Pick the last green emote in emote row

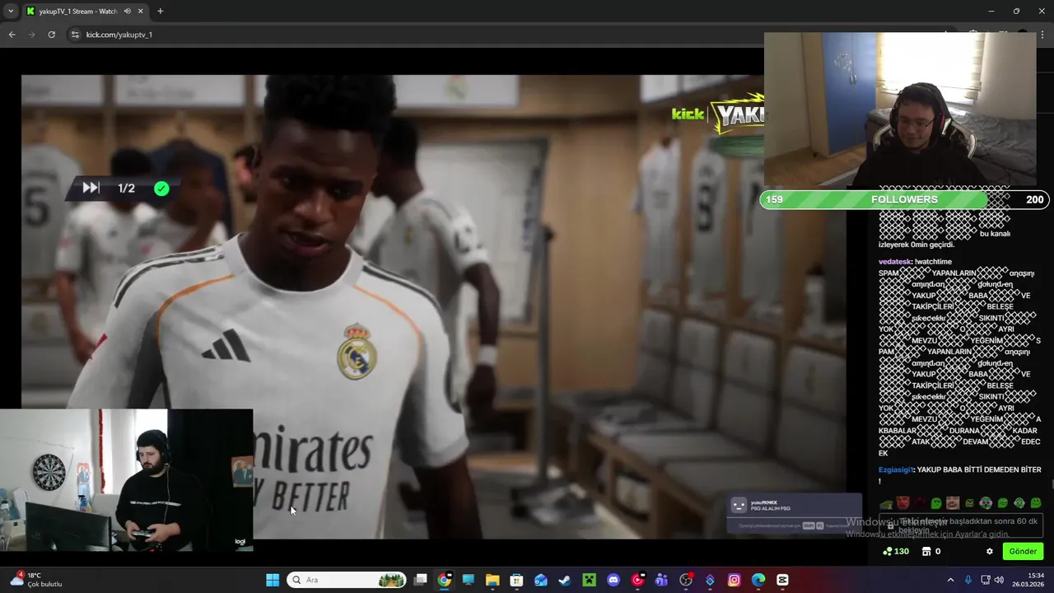(1035, 502)
